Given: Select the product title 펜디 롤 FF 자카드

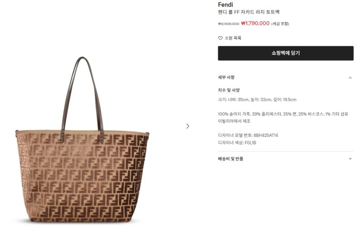Looking at the screenshot, I should click(x=249, y=12).
